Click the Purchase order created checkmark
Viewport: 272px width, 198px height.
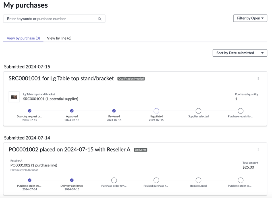[x=30, y=180]
